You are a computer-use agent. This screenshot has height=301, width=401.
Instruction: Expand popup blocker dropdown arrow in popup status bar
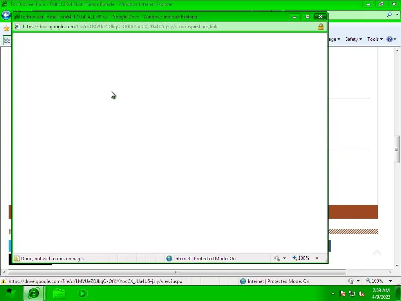tap(284, 258)
